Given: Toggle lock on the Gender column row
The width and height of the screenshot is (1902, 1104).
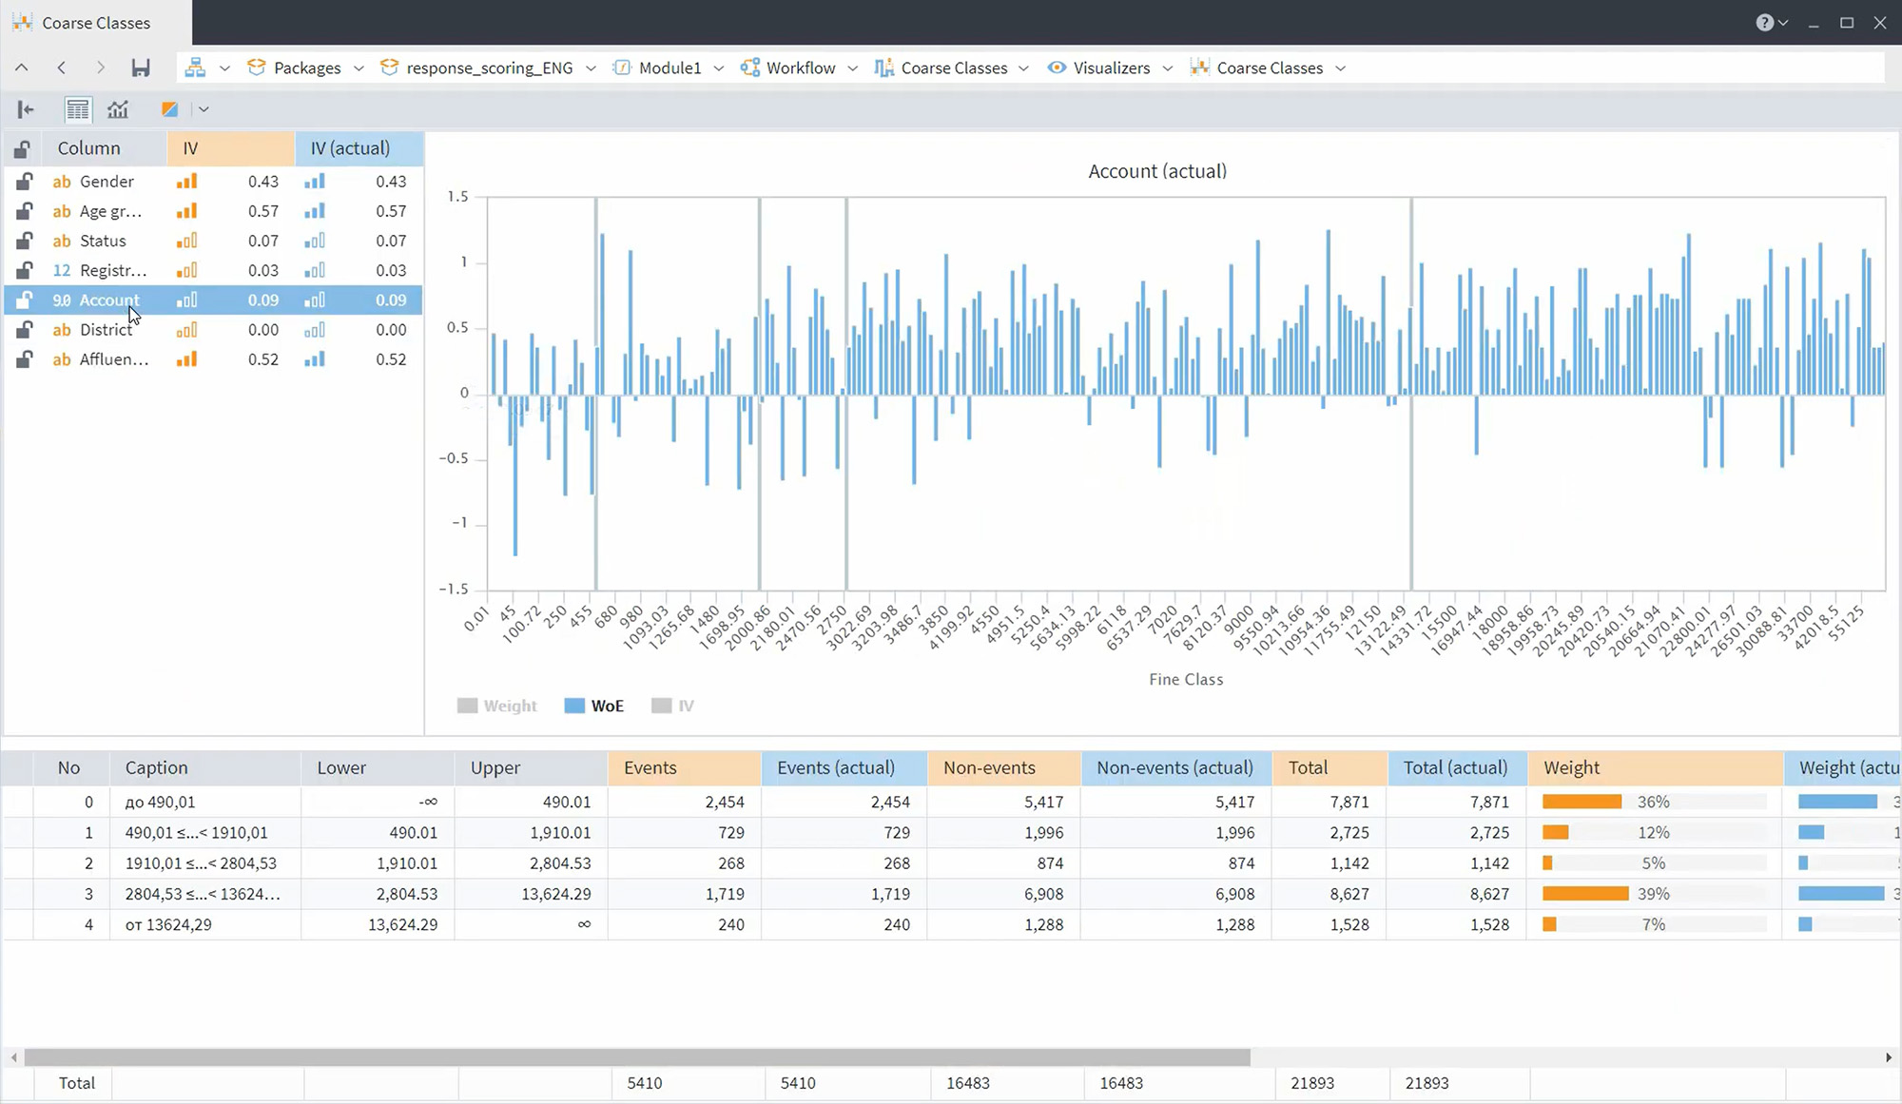Looking at the screenshot, I should pyautogui.click(x=24, y=182).
